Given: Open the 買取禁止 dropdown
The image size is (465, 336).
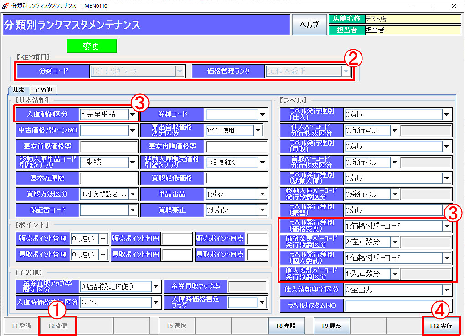Looking at the screenshot, I should (262, 210).
